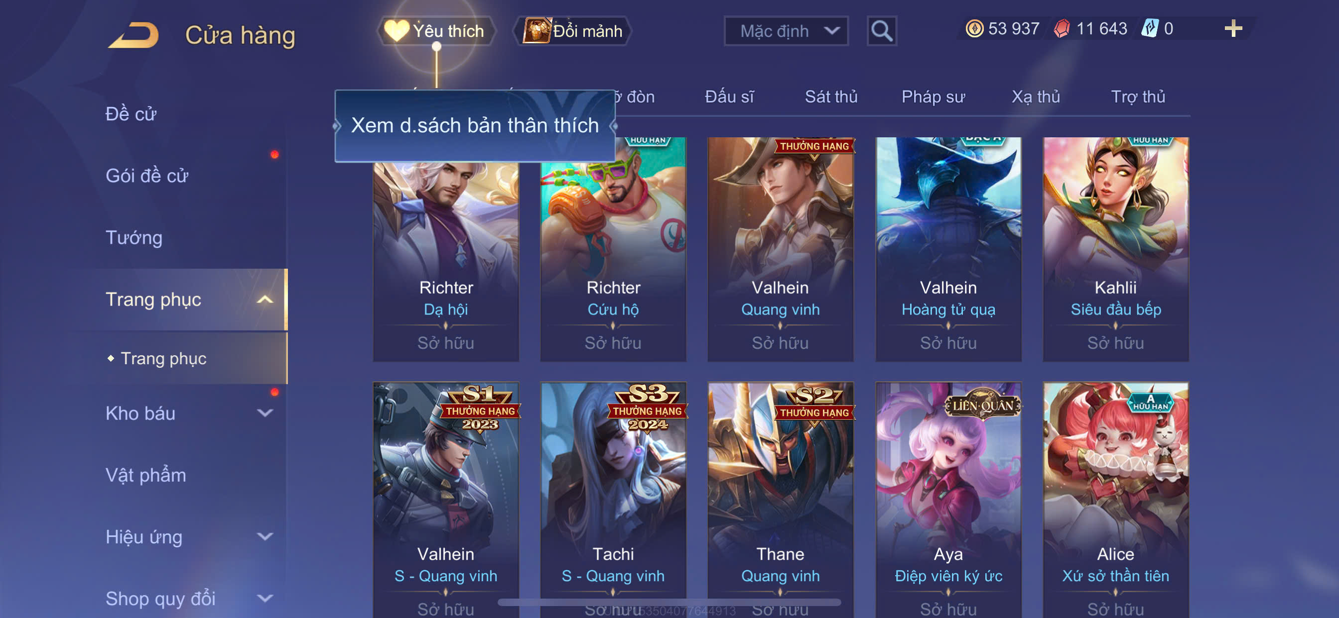Screen dimensions: 1339x618
Task: Open Gói đề cử in sidebar
Action: [146, 176]
